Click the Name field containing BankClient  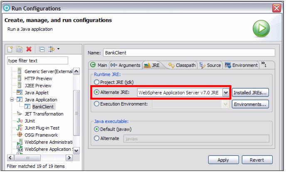point(189,53)
